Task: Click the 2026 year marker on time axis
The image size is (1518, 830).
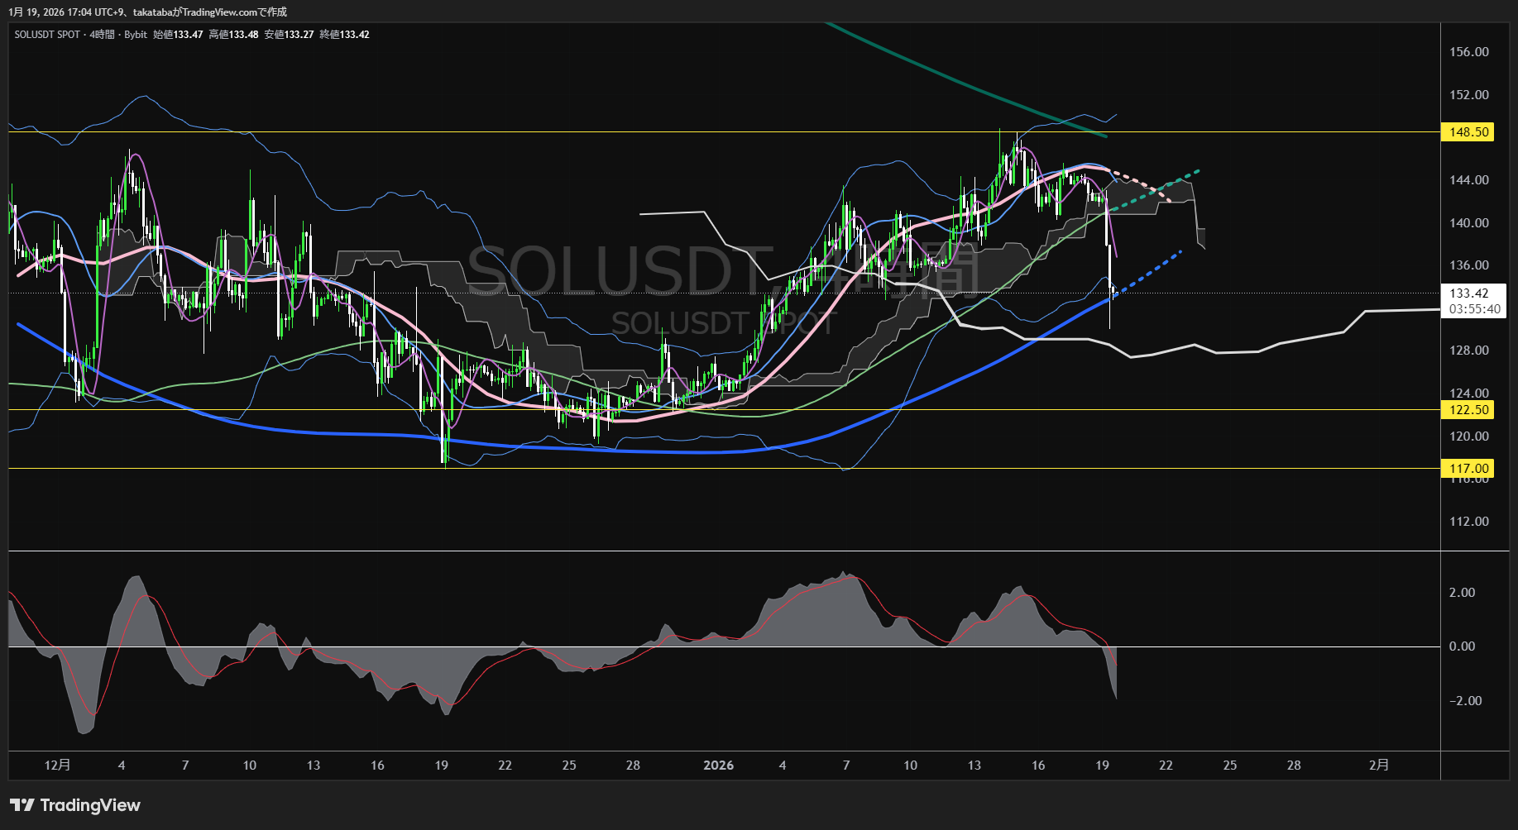Action: (x=718, y=766)
